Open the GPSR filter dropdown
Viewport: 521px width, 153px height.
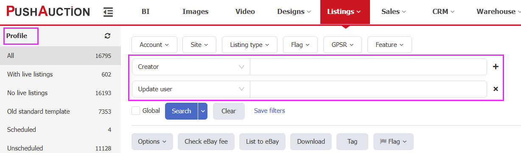click(342, 45)
